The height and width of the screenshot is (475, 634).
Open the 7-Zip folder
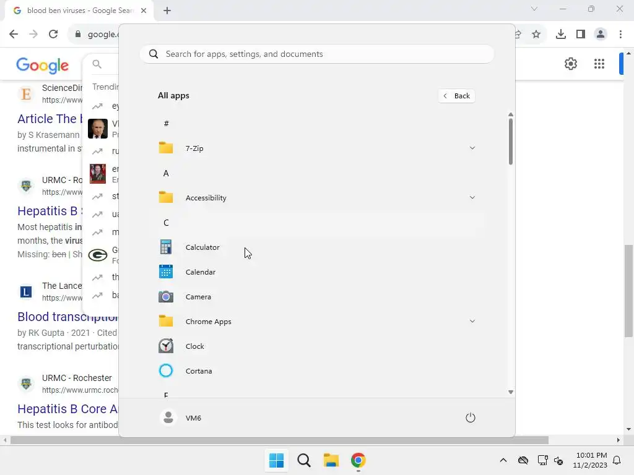(318, 148)
